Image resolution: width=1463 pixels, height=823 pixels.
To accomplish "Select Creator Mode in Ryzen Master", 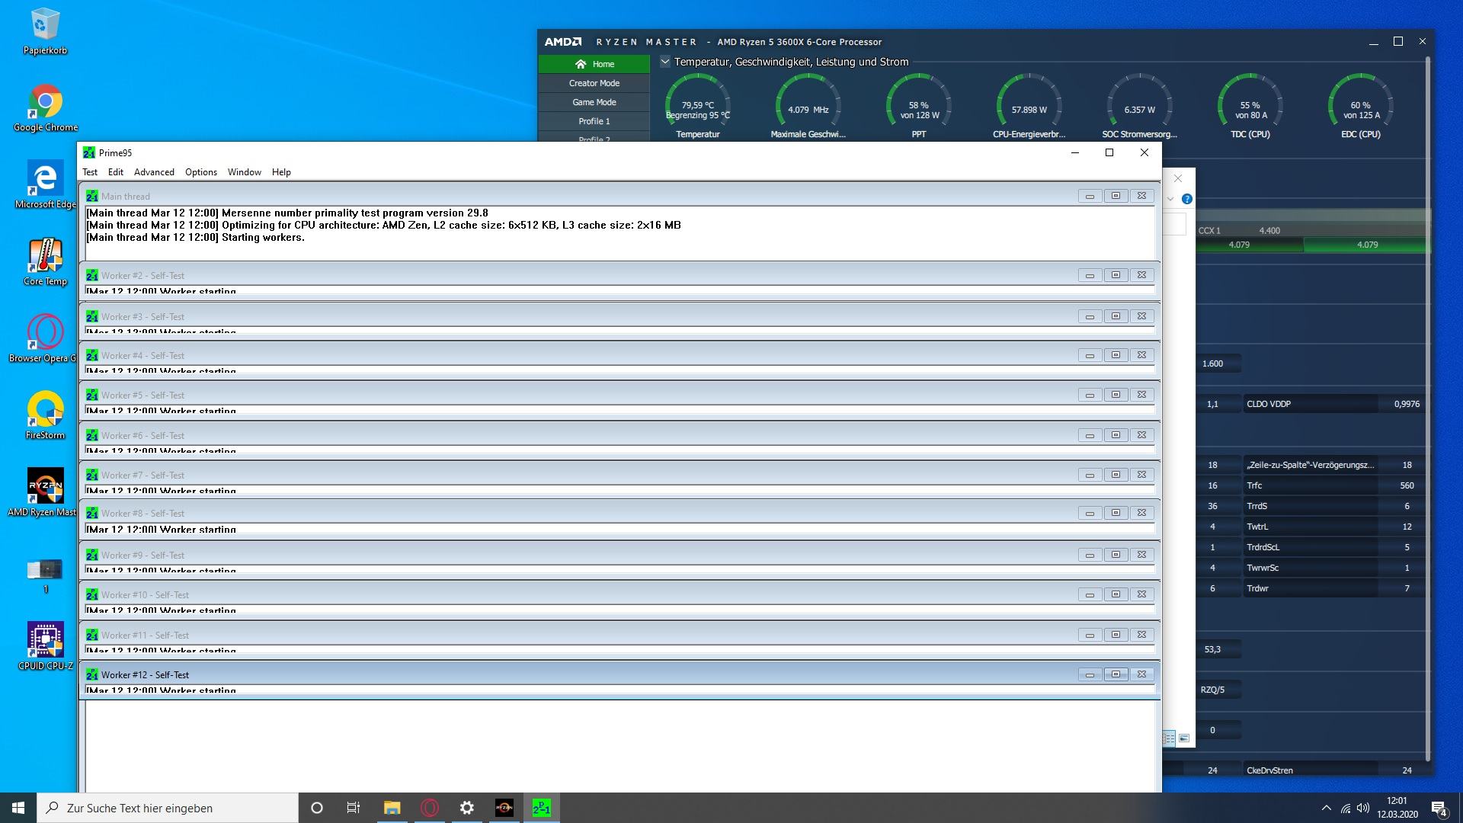I will [x=594, y=83].
